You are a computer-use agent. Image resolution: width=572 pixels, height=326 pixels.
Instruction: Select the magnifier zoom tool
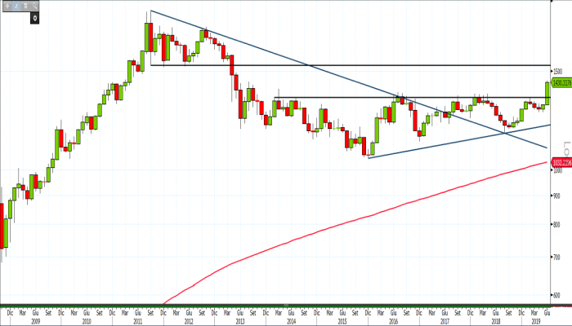pos(34,6)
